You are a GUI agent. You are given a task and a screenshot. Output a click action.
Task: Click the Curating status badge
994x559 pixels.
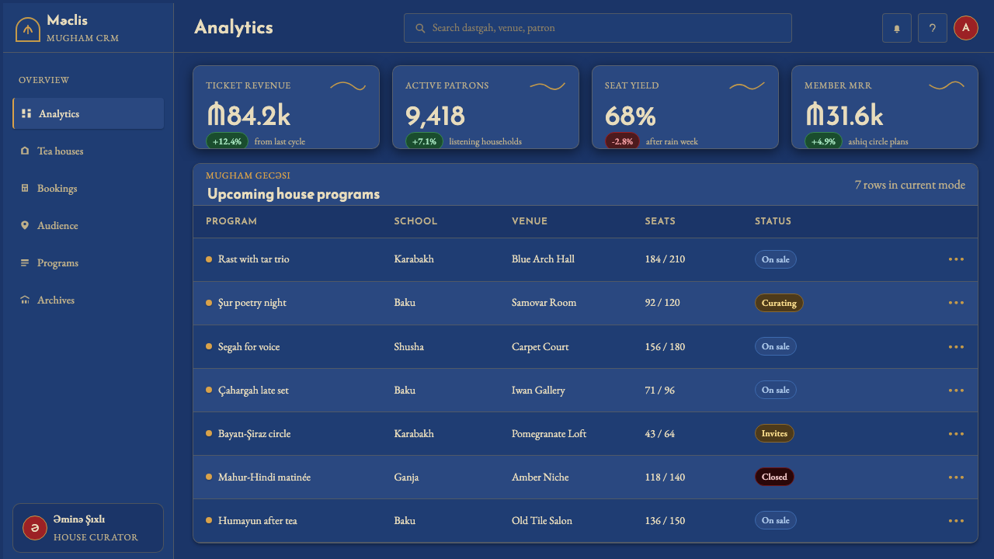coord(779,303)
